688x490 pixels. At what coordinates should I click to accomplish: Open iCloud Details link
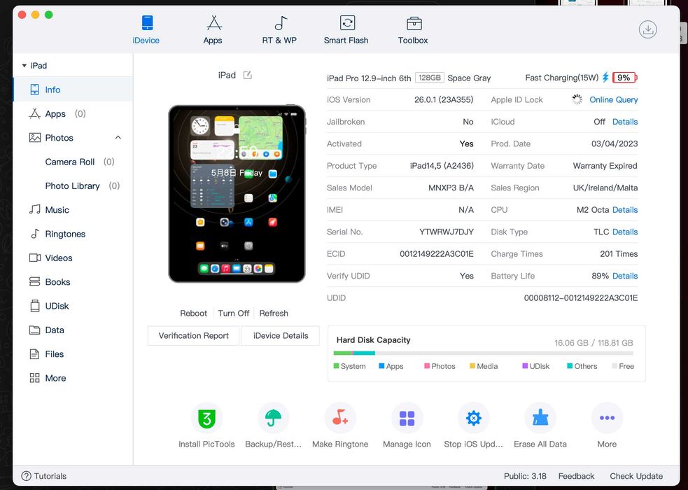click(x=625, y=122)
